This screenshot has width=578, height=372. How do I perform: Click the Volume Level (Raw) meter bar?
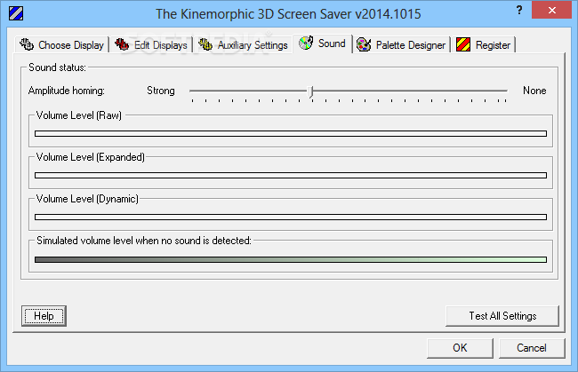click(x=291, y=133)
